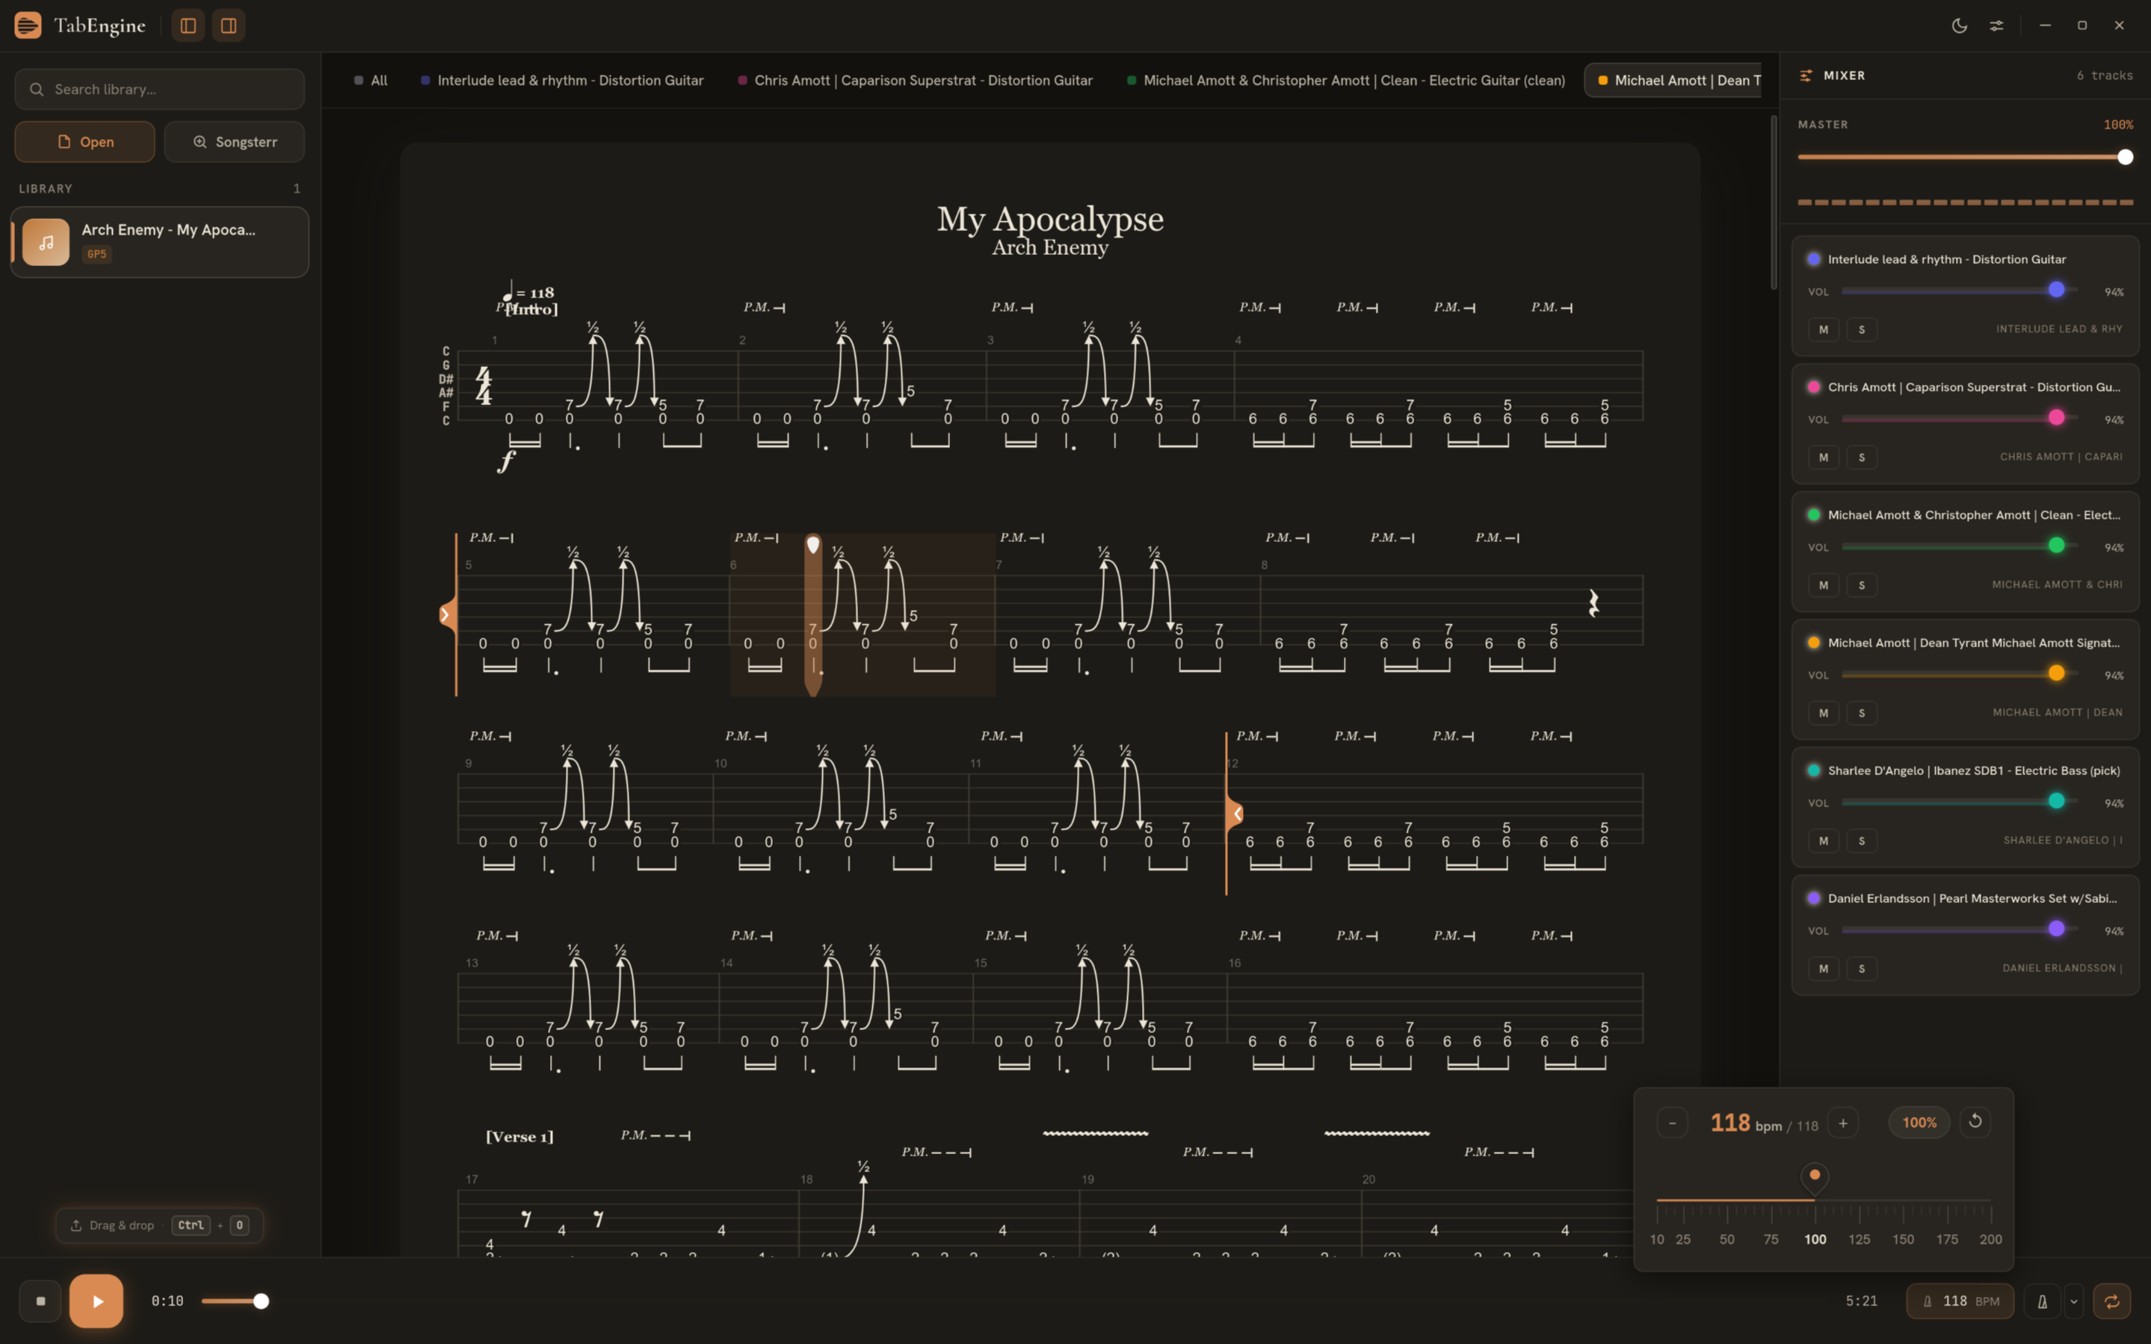Click the 5:21 total duration text
The image size is (2151, 1344).
pyautogui.click(x=1861, y=1301)
